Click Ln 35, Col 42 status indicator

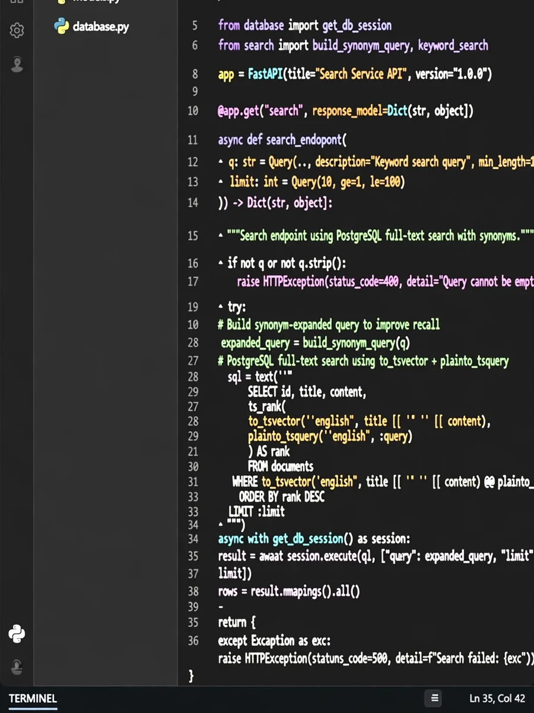pyautogui.click(x=497, y=698)
